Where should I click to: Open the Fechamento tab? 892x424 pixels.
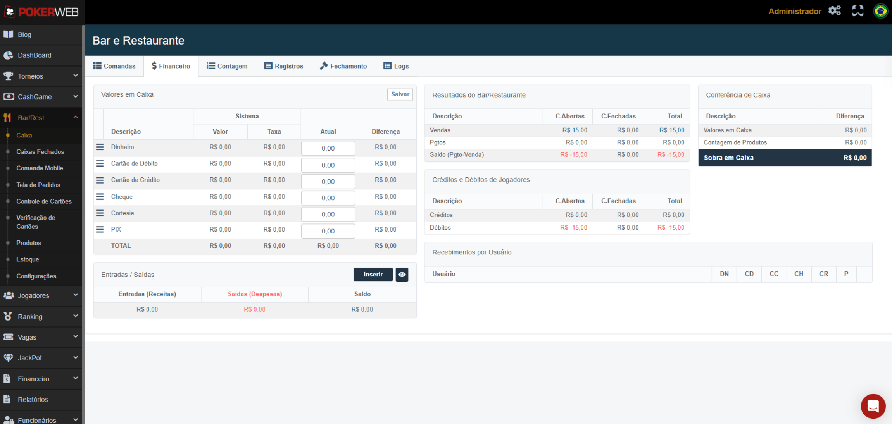click(343, 66)
